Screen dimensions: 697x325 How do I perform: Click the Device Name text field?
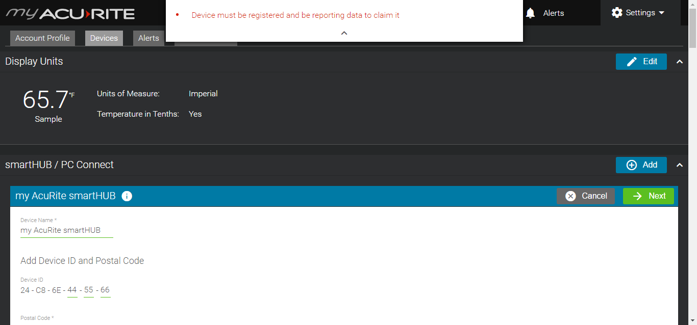tap(66, 231)
